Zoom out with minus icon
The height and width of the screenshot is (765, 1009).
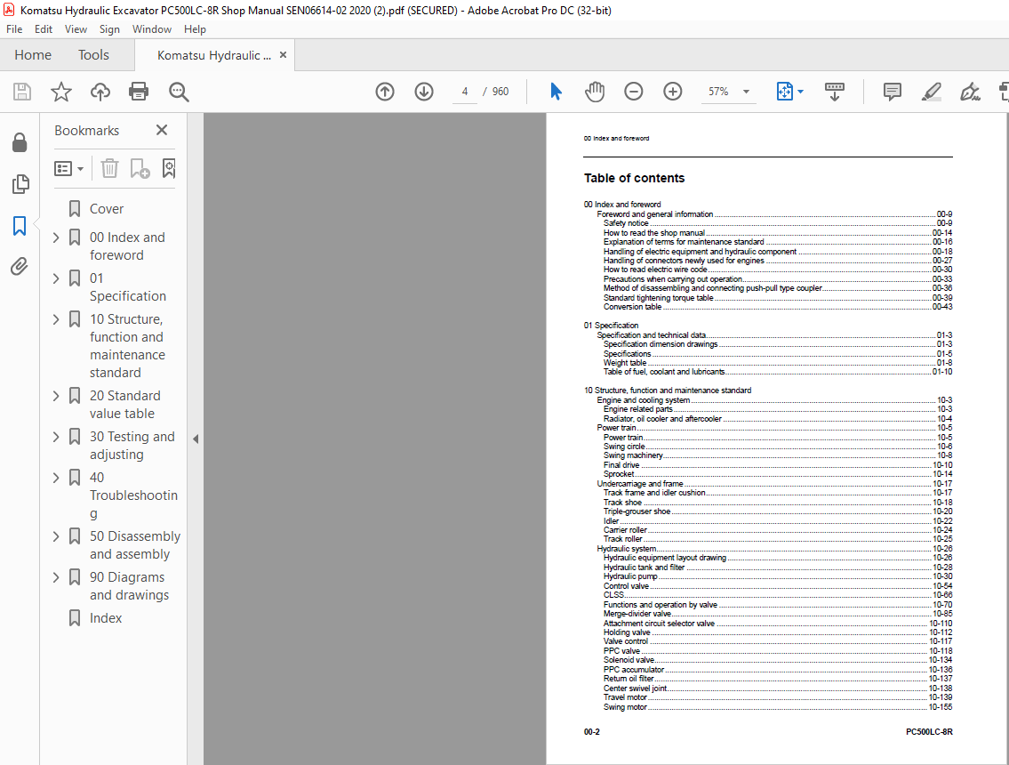[x=634, y=92]
